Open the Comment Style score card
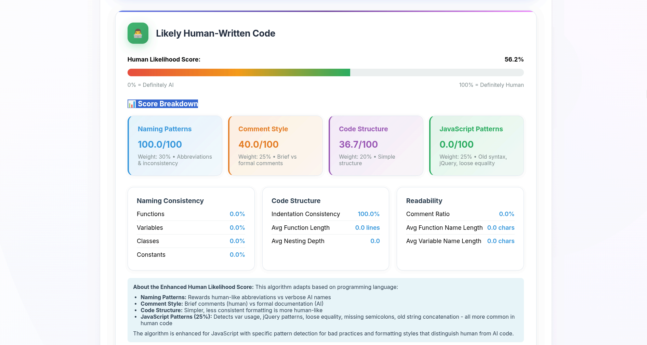647x345 pixels. tap(276, 146)
